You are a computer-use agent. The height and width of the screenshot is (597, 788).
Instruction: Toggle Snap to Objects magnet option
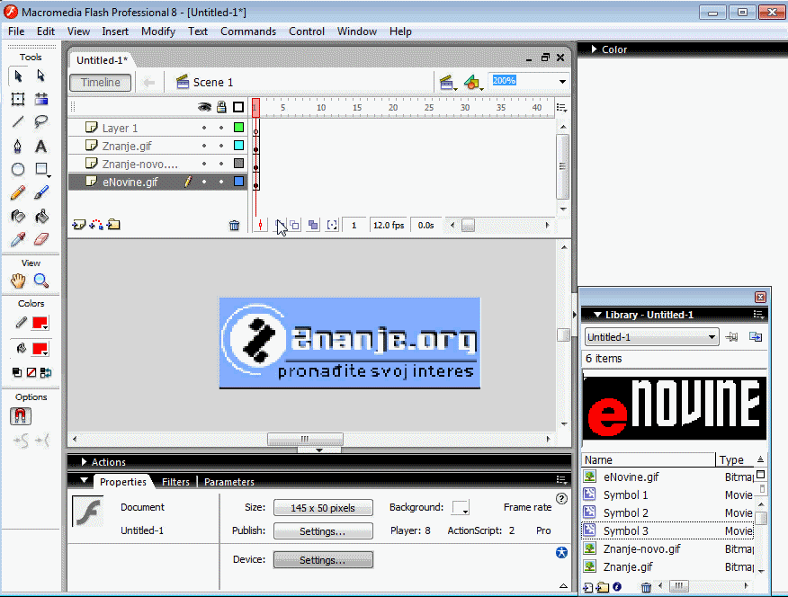coord(20,416)
